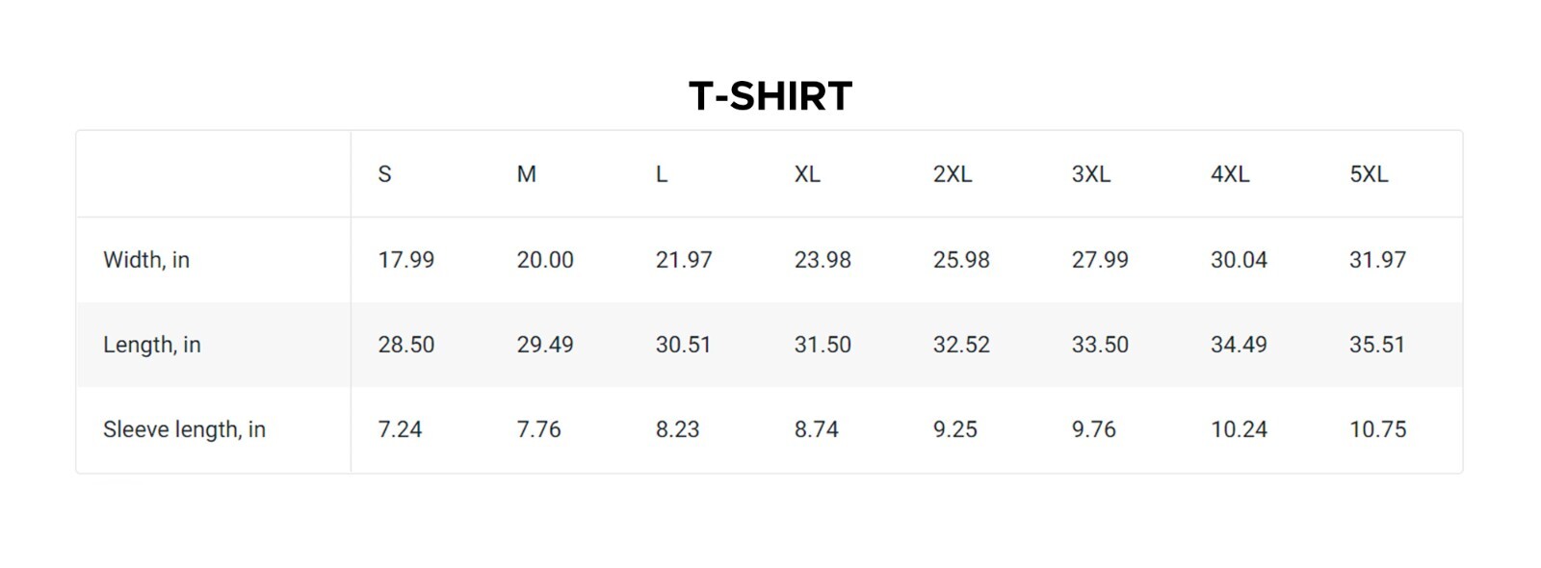
Task: Select the S size column header
Action: point(384,174)
